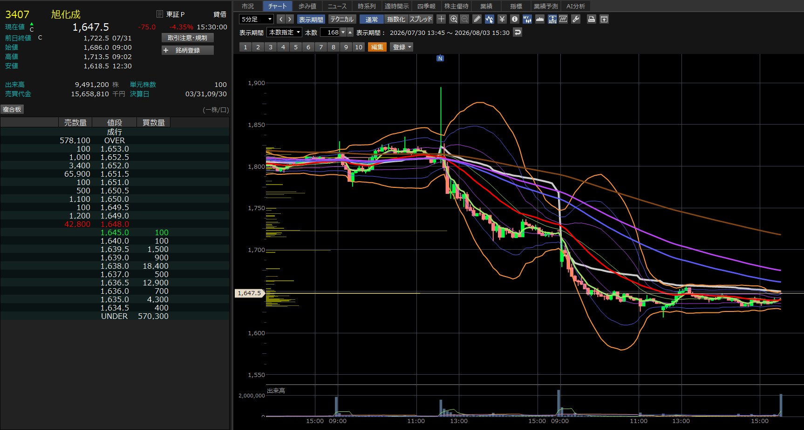
Task: Open the 適時開示 tab
Action: (396, 6)
